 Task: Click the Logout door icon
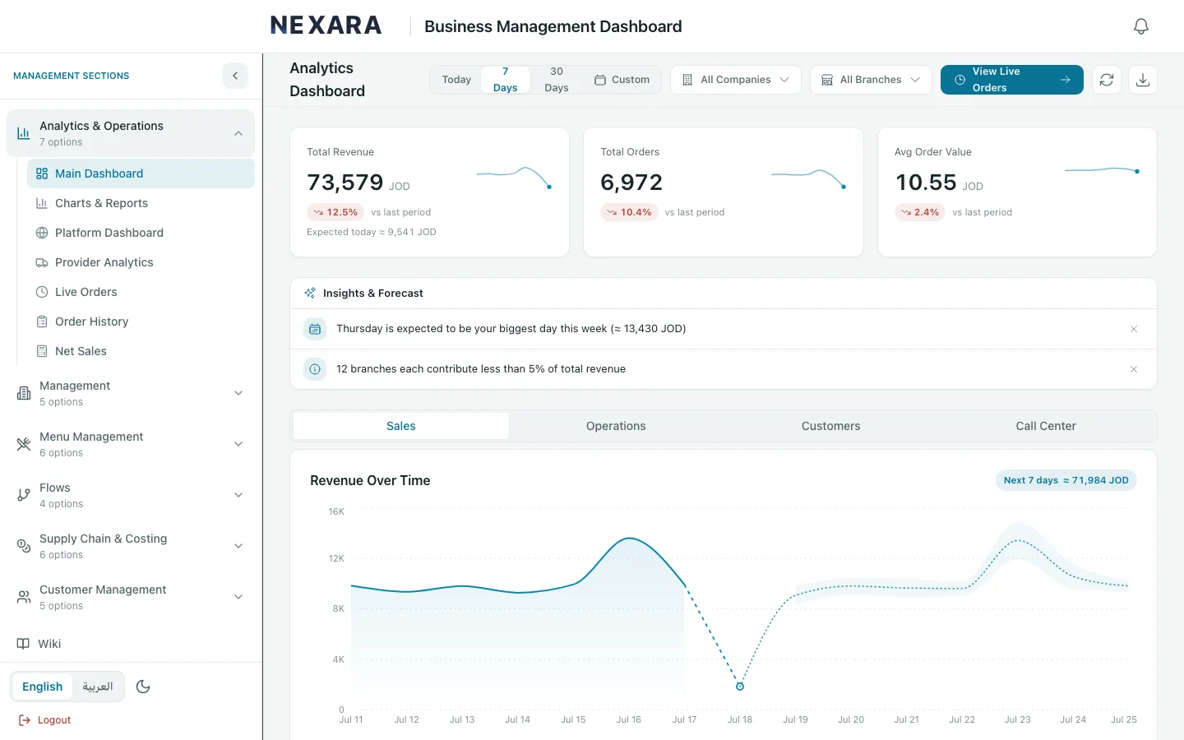tap(25, 720)
